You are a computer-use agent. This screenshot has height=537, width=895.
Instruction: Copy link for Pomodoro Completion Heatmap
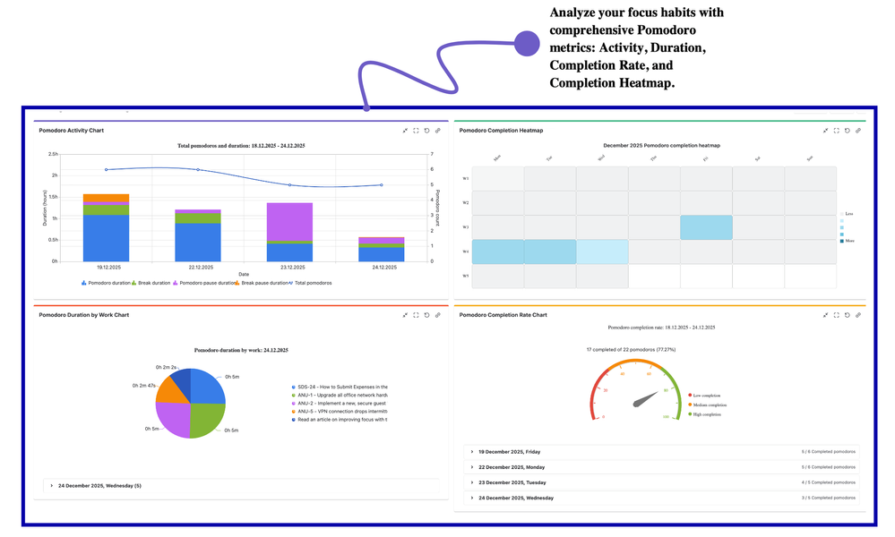coord(858,131)
